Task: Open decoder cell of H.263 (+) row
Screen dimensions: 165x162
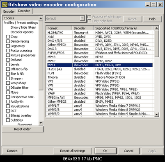Action: coord(83,69)
